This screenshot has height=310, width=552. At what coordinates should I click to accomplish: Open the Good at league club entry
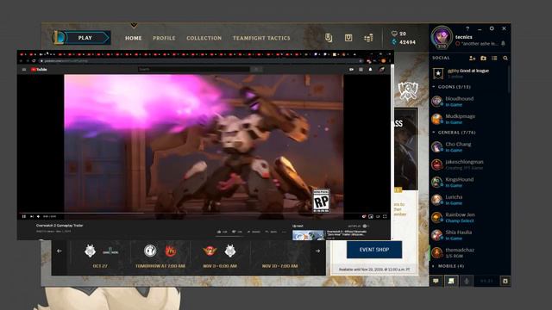coord(469,73)
